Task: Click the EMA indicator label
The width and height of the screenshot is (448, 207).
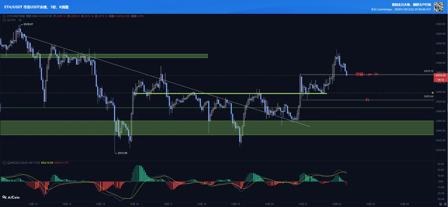Action: (13, 20)
